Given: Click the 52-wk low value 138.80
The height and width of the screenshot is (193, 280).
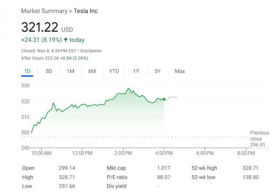Looking at the screenshot, I should (250, 177).
